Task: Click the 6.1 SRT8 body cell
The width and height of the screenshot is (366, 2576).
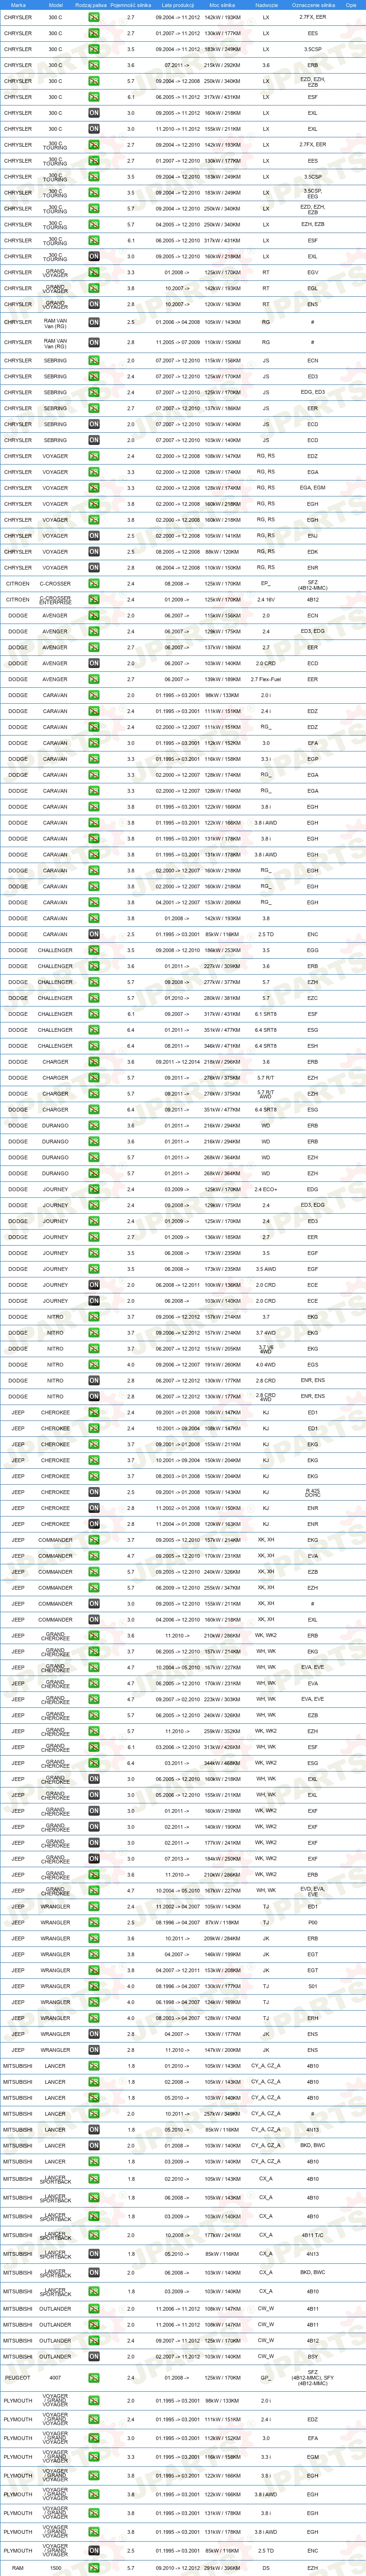Action: [266, 1014]
